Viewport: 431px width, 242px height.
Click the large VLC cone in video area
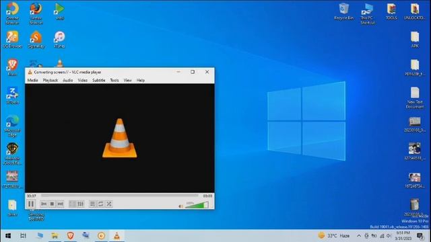[x=120, y=138]
